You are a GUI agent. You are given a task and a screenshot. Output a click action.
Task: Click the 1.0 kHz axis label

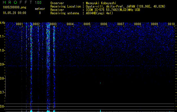coord(2,50)
